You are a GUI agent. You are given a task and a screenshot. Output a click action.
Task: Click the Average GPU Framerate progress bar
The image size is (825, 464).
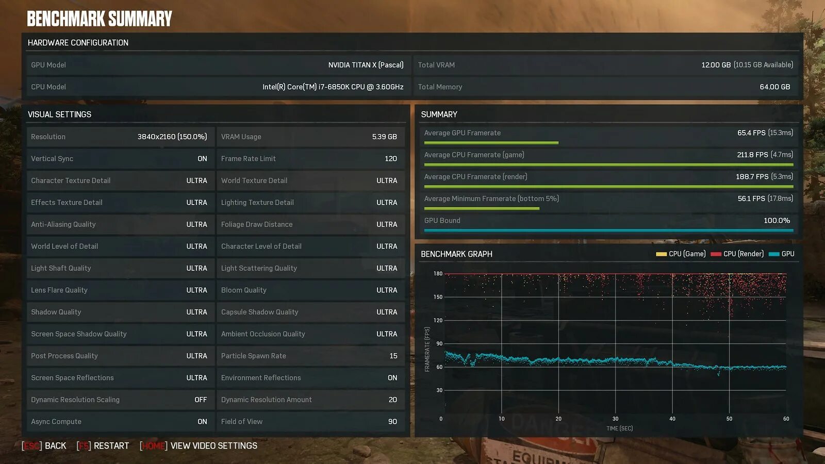point(491,143)
